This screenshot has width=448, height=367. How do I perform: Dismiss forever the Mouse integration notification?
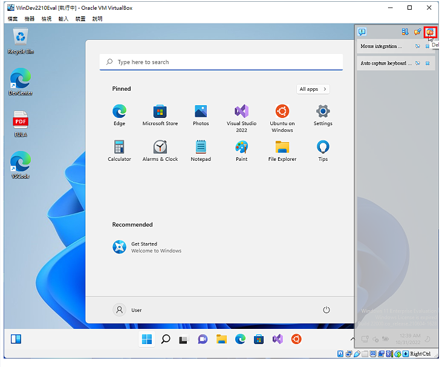coord(417,46)
